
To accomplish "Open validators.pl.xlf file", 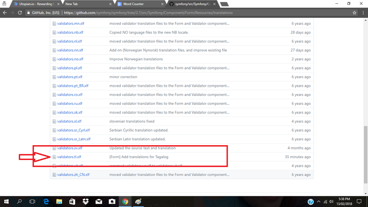I will [69, 68].
